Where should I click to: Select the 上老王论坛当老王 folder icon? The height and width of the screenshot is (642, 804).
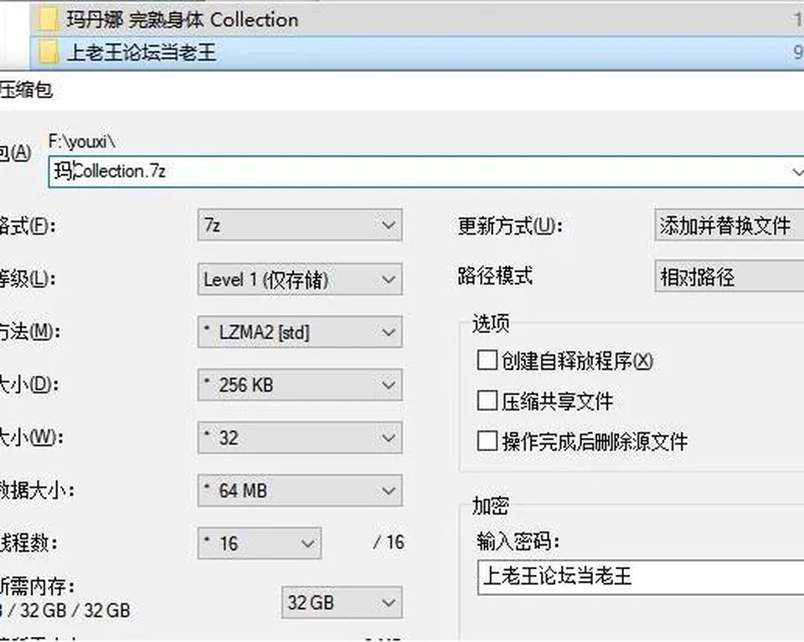point(49,52)
